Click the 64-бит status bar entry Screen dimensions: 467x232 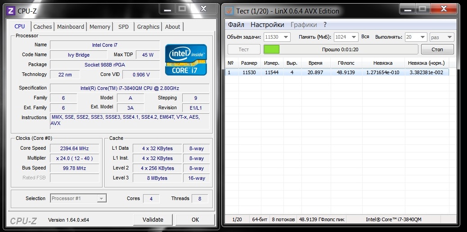click(260, 219)
